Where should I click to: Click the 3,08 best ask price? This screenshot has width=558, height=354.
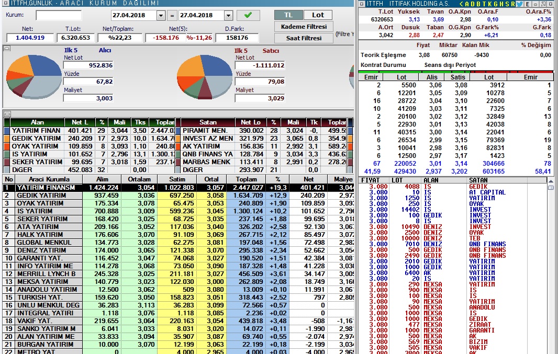point(461,85)
